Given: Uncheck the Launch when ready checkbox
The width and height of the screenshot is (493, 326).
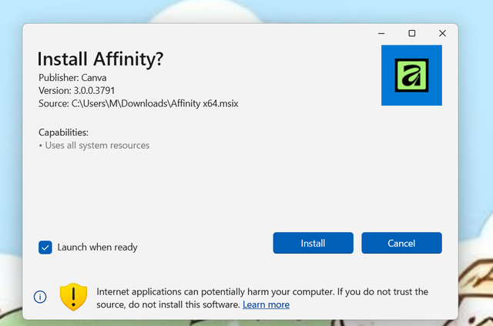Looking at the screenshot, I should coord(45,247).
